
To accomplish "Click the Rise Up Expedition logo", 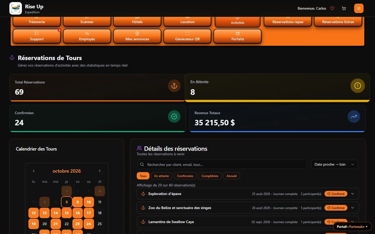I will click(x=16, y=8).
